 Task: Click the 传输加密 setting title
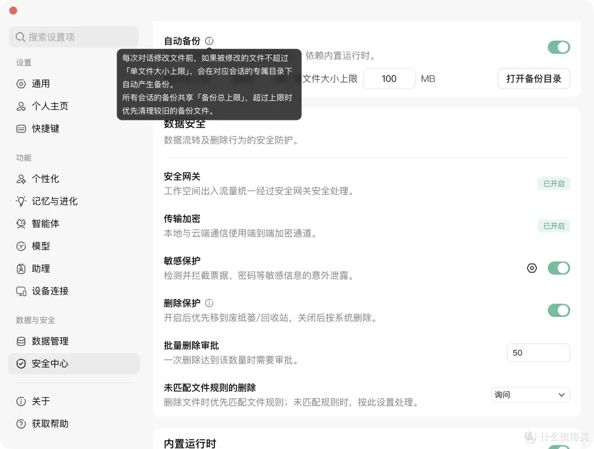(x=182, y=218)
